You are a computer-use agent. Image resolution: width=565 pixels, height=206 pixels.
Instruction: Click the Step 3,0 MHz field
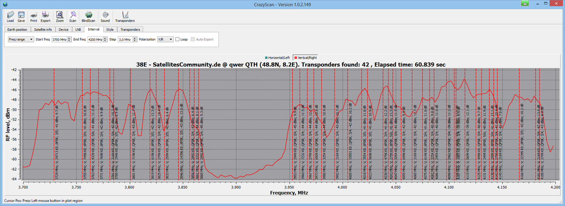click(x=124, y=39)
